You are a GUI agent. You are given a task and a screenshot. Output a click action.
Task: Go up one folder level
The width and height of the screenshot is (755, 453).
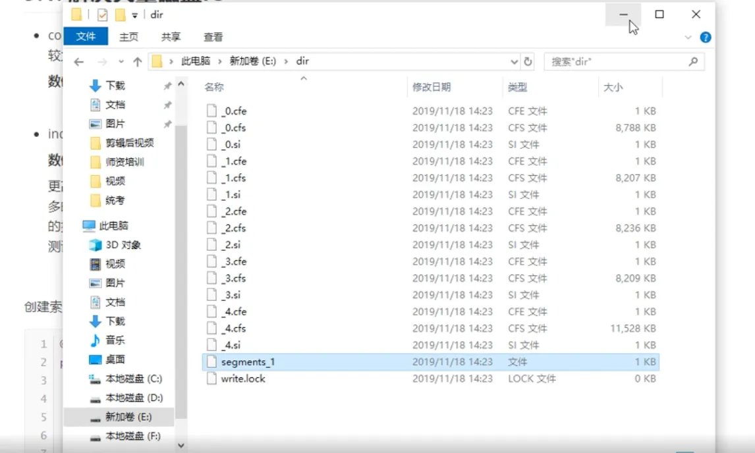(x=137, y=62)
